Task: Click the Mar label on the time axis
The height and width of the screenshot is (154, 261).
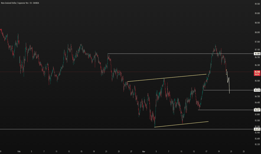Action: (x=144, y=151)
